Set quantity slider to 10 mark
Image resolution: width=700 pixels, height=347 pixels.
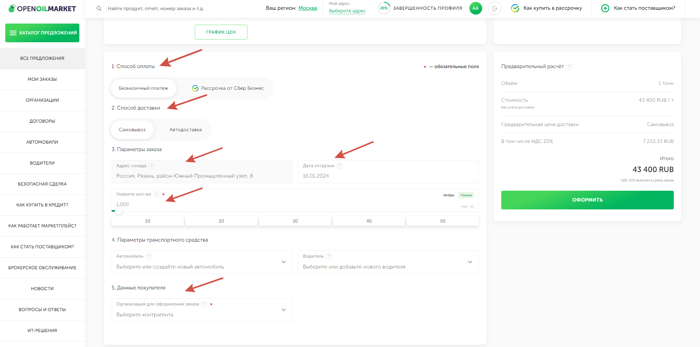(x=147, y=221)
